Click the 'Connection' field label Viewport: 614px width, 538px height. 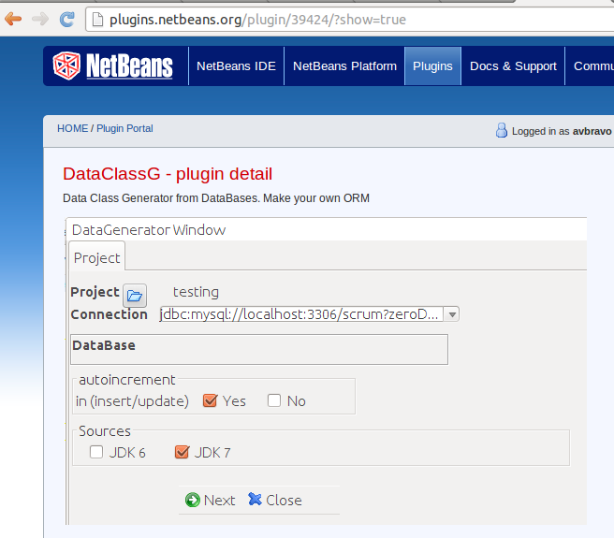pos(109,314)
